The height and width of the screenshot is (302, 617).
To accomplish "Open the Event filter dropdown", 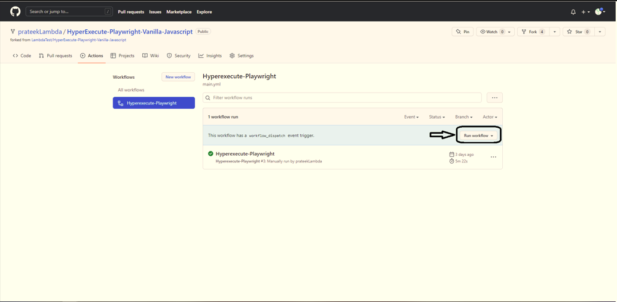I will (x=411, y=117).
